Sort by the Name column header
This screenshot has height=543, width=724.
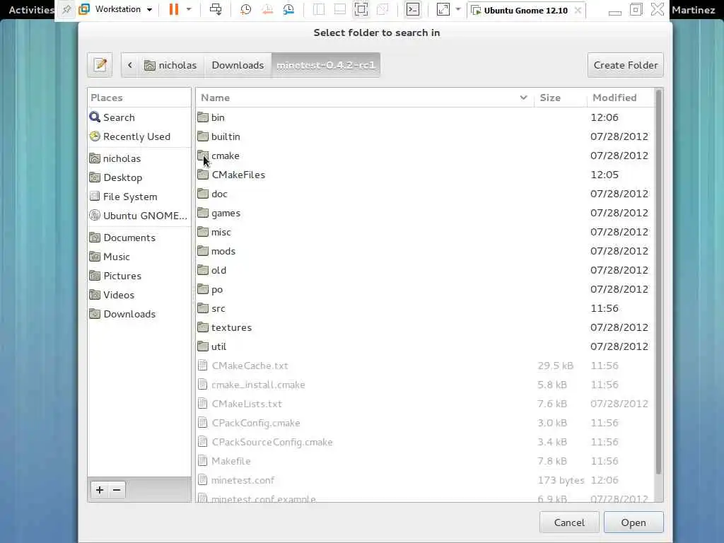[x=365, y=98]
